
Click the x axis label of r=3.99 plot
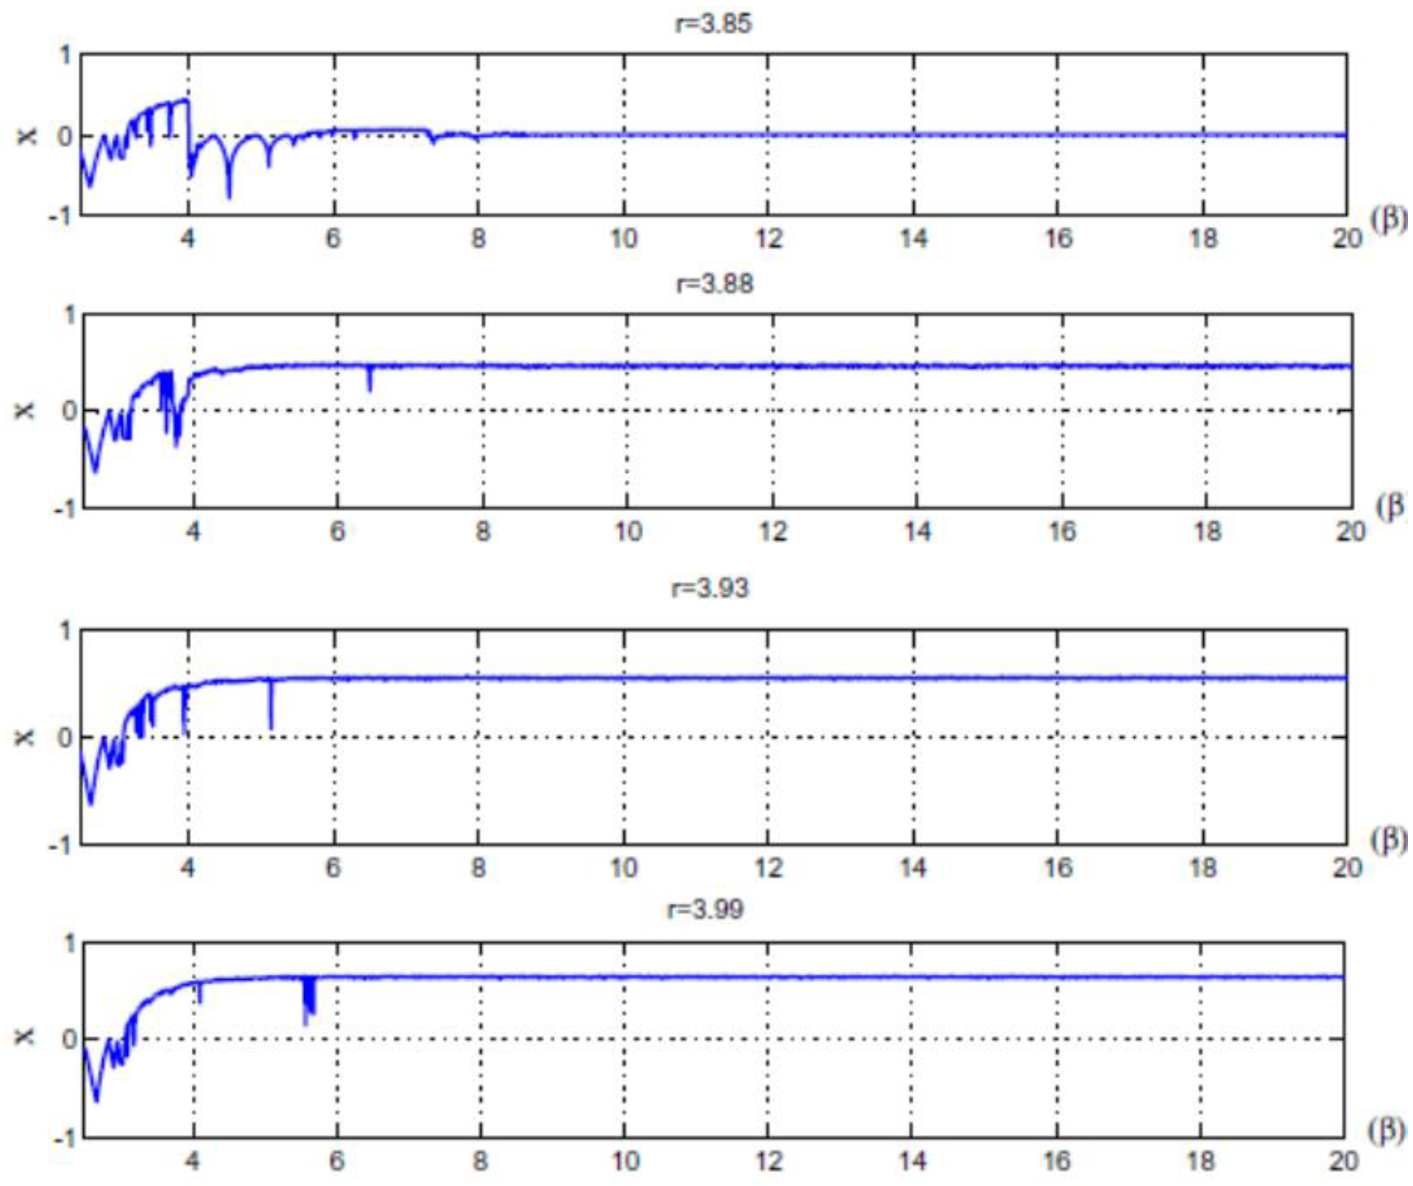tap(25, 1036)
